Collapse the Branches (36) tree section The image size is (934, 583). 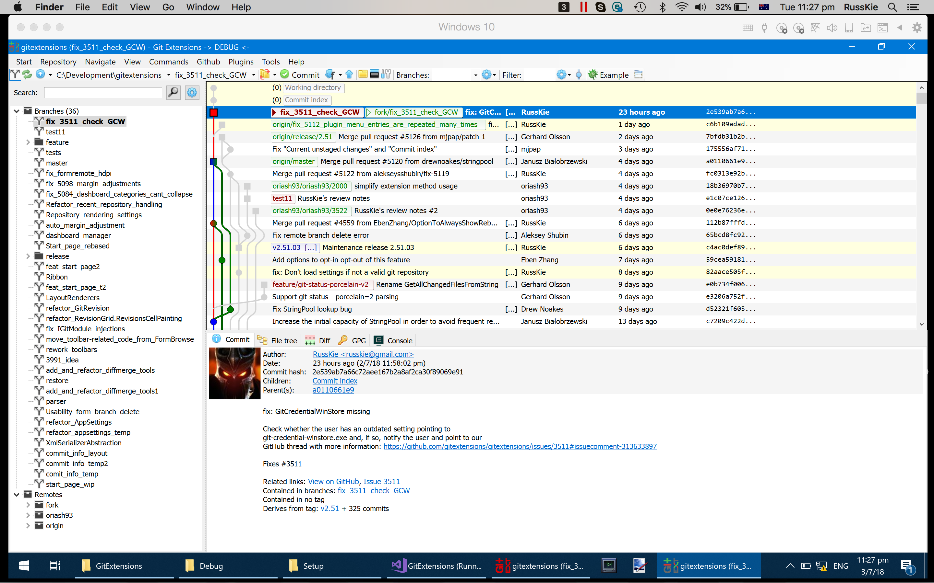[17, 111]
